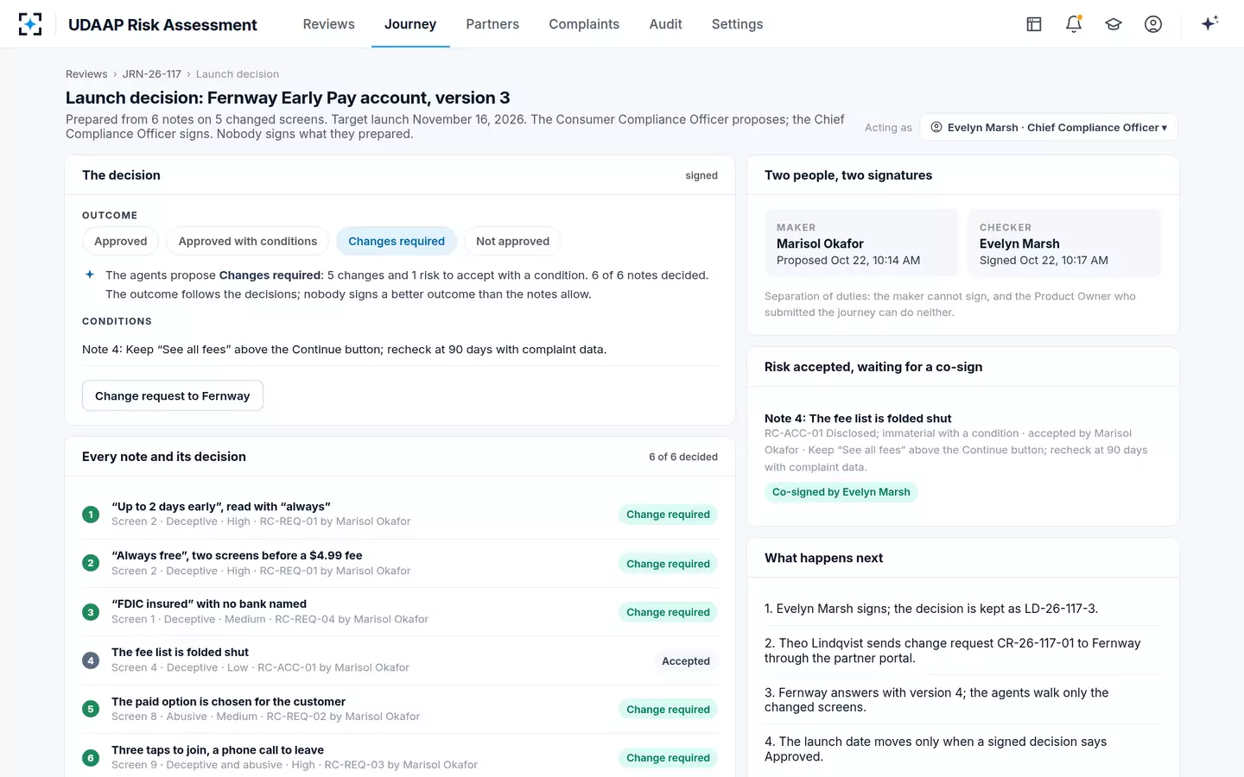The image size is (1244, 777).
Task: Click "Note 4: The fee list is folded shut" heading
Action: pyautogui.click(x=858, y=418)
